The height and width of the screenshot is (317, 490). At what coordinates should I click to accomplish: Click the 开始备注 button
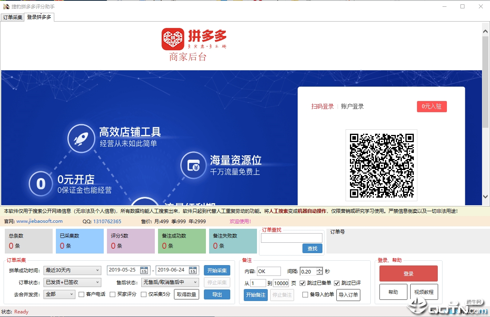coord(256,295)
